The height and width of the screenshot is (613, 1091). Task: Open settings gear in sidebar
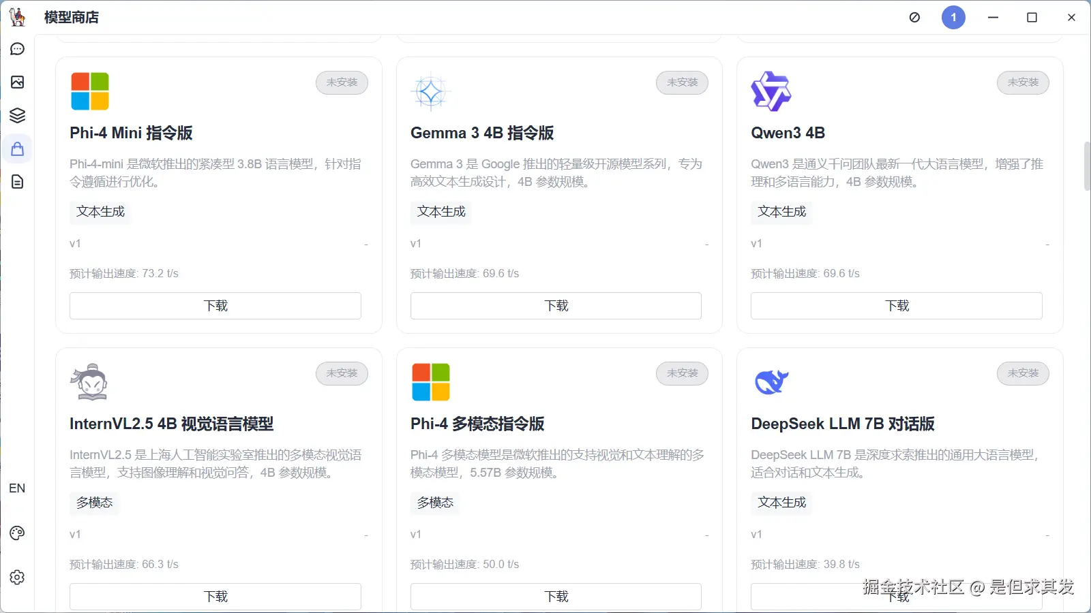coord(18,578)
